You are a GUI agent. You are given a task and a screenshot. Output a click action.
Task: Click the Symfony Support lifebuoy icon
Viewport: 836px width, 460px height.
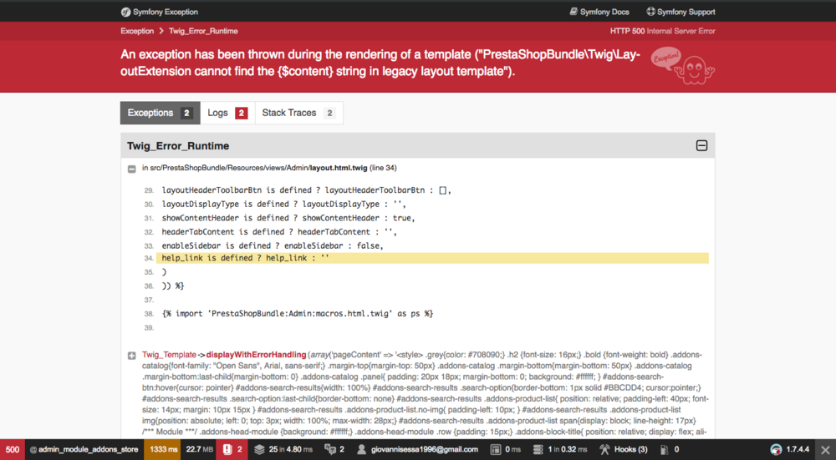(651, 12)
